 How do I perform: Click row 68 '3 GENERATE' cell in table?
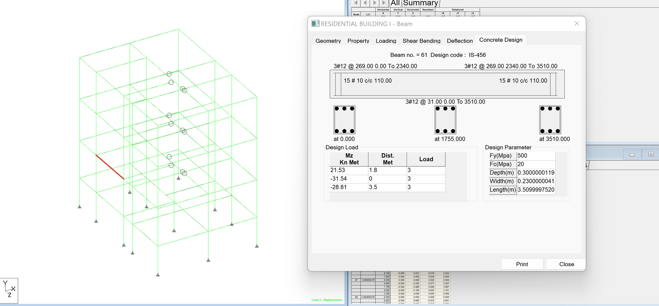point(368,297)
